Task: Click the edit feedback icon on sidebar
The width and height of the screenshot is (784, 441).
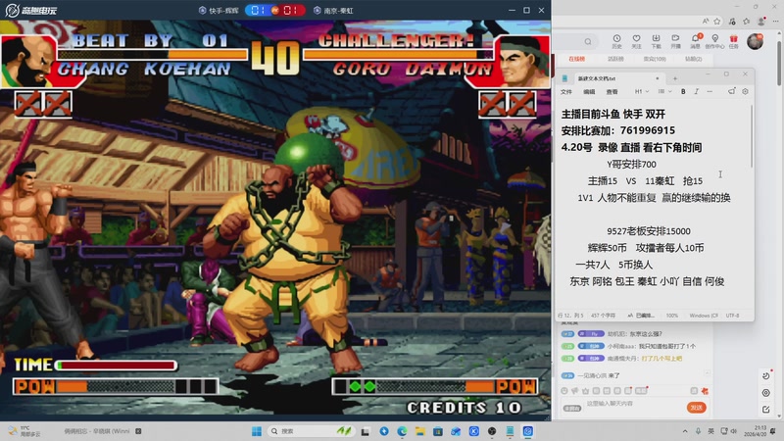Action: pyautogui.click(x=766, y=410)
